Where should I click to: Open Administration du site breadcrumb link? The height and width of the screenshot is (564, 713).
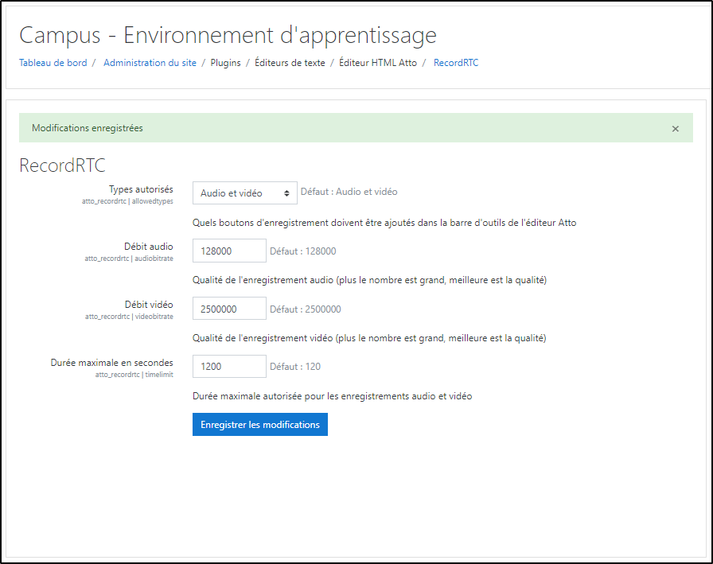[x=150, y=63]
